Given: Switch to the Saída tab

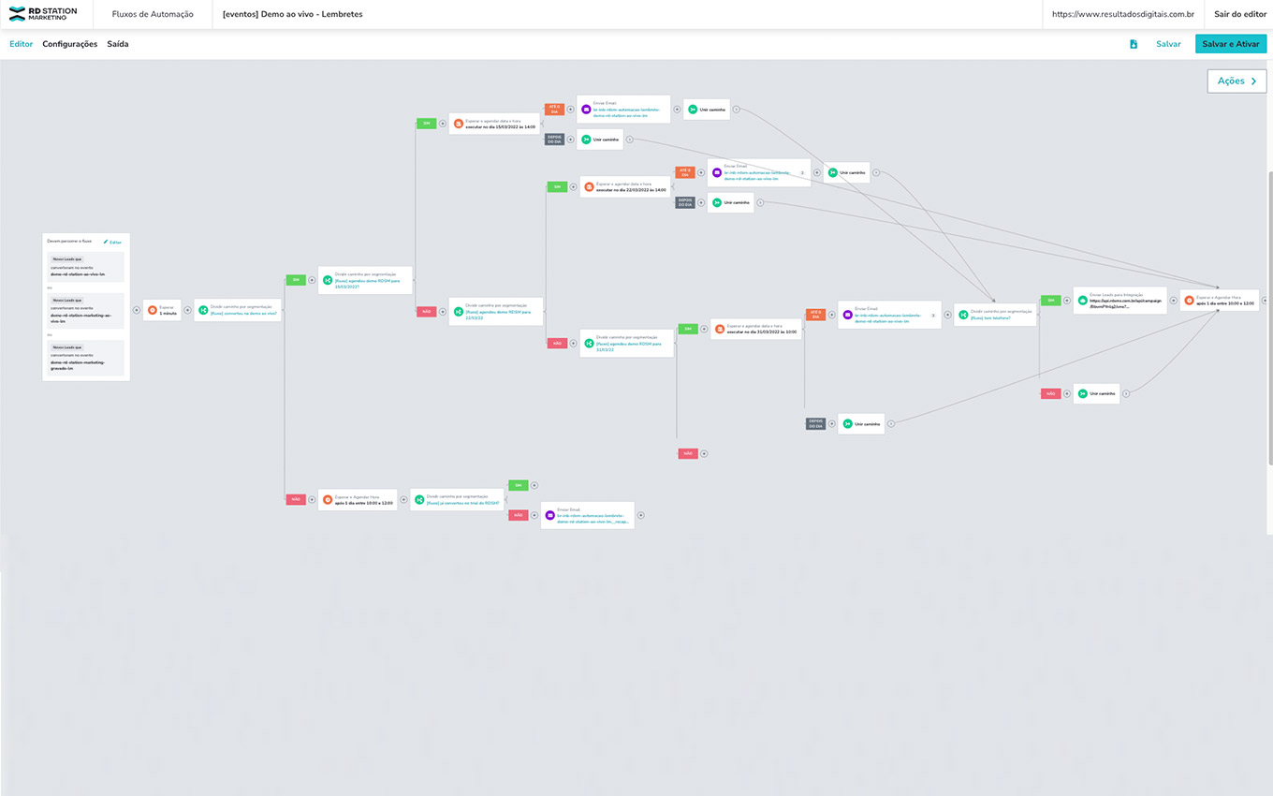Looking at the screenshot, I should click(x=118, y=44).
